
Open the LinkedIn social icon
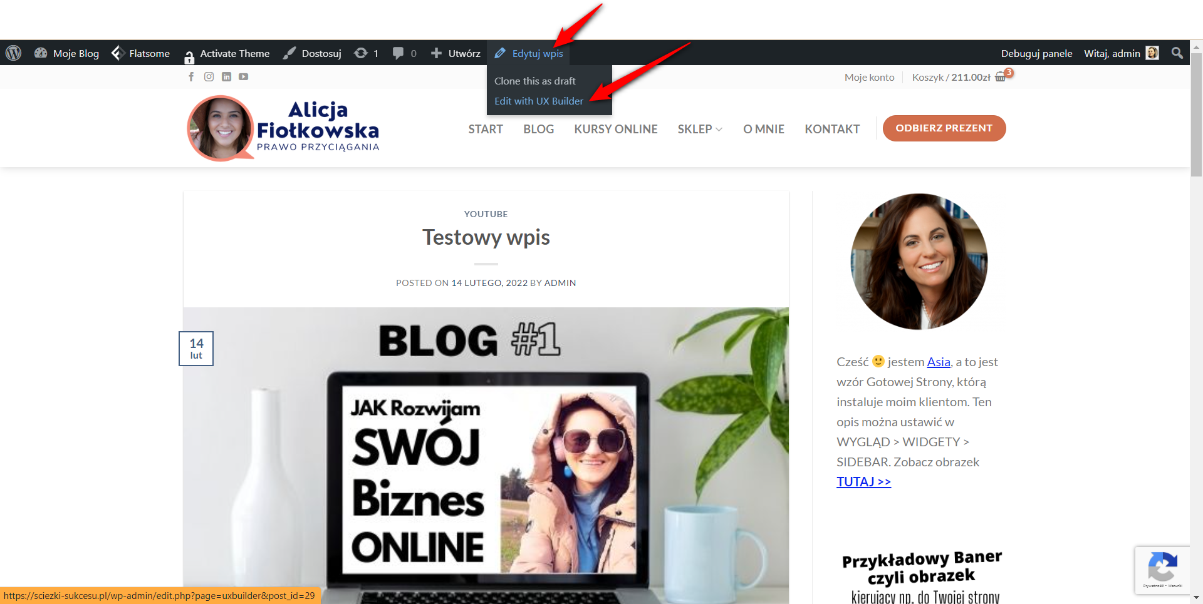click(x=226, y=76)
